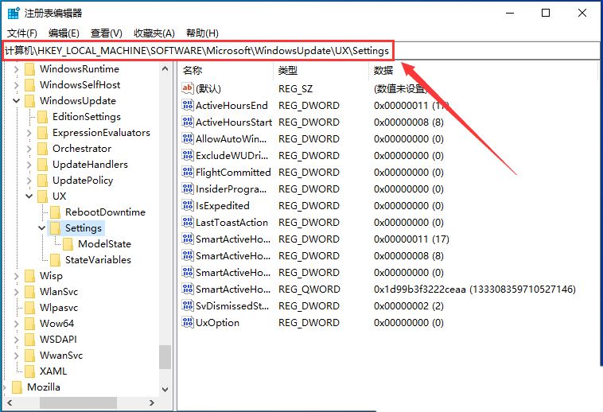Click the REG_SZ type cell

(295, 89)
